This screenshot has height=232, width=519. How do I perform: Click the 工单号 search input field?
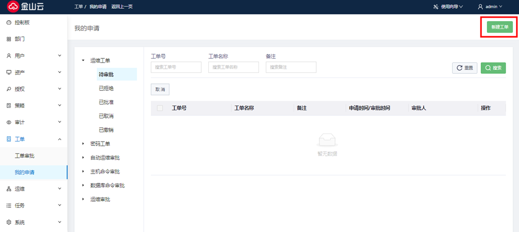coord(176,67)
